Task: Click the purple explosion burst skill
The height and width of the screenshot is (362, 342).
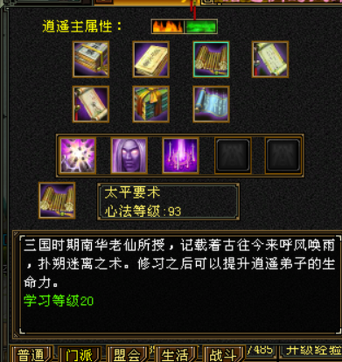Action: [78, 156]
